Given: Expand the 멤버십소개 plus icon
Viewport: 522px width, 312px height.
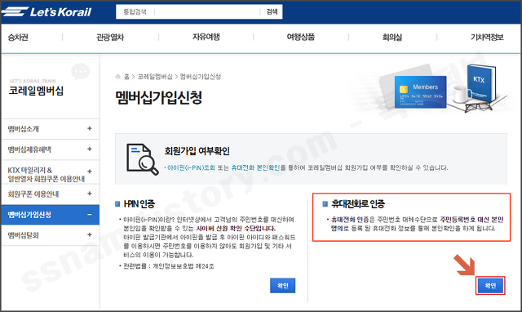Looking at the screenshot, I should click(89, 128).
